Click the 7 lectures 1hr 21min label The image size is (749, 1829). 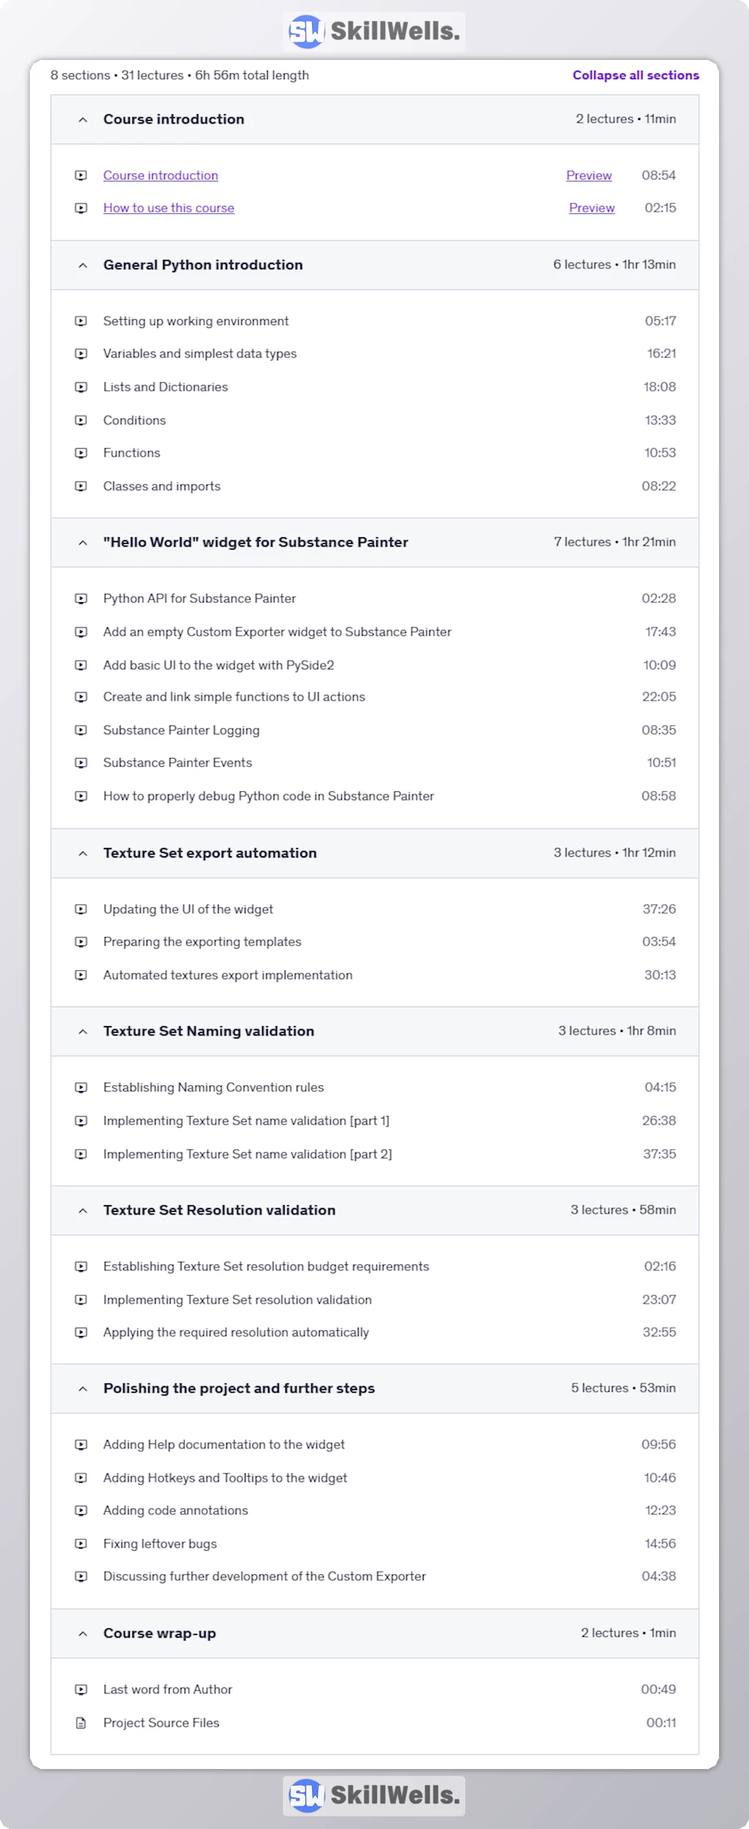(x=615, y=542)
